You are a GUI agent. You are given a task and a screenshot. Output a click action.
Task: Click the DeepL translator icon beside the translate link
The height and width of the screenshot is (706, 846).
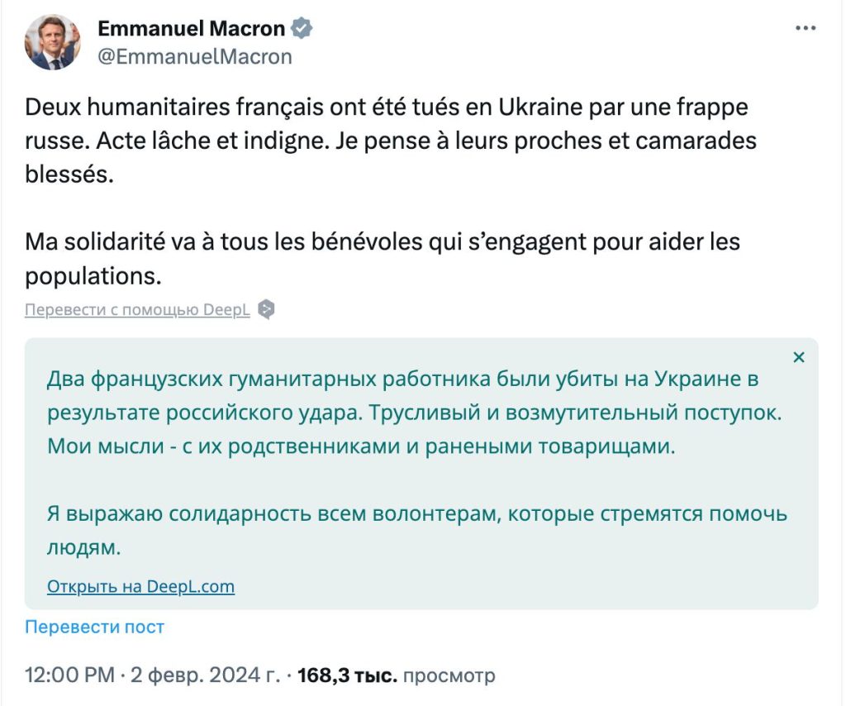pos(264,309)
